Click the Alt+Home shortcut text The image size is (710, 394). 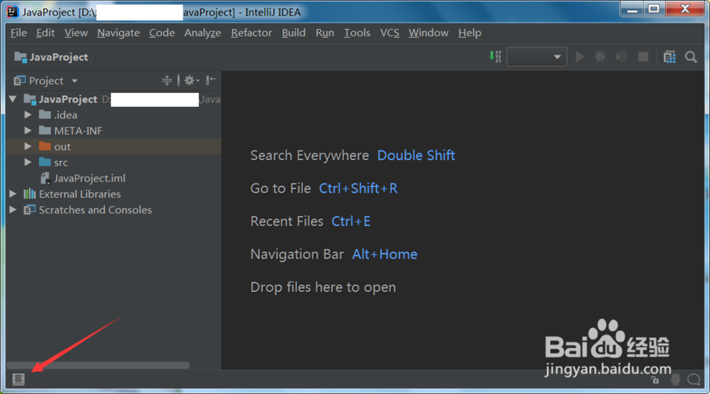tap(385, 254)
